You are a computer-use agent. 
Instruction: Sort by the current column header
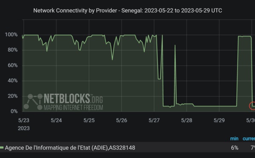point(249,138)
